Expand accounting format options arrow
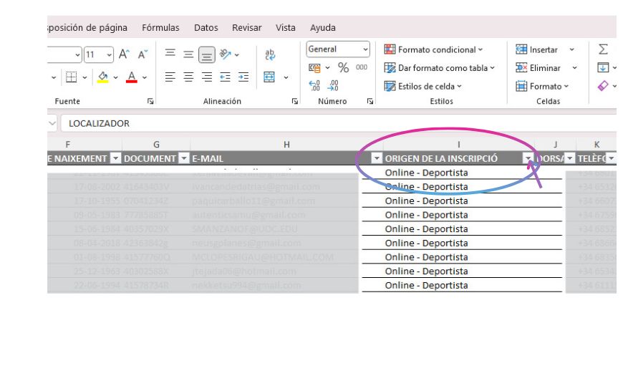Screen dimensions: 638x376 (x=327, y=68)
